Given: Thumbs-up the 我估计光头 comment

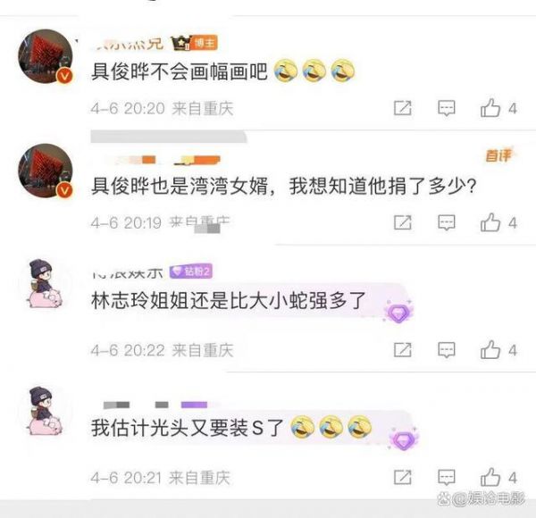Looking at the screenshot, I should click(x=490, y=477).
